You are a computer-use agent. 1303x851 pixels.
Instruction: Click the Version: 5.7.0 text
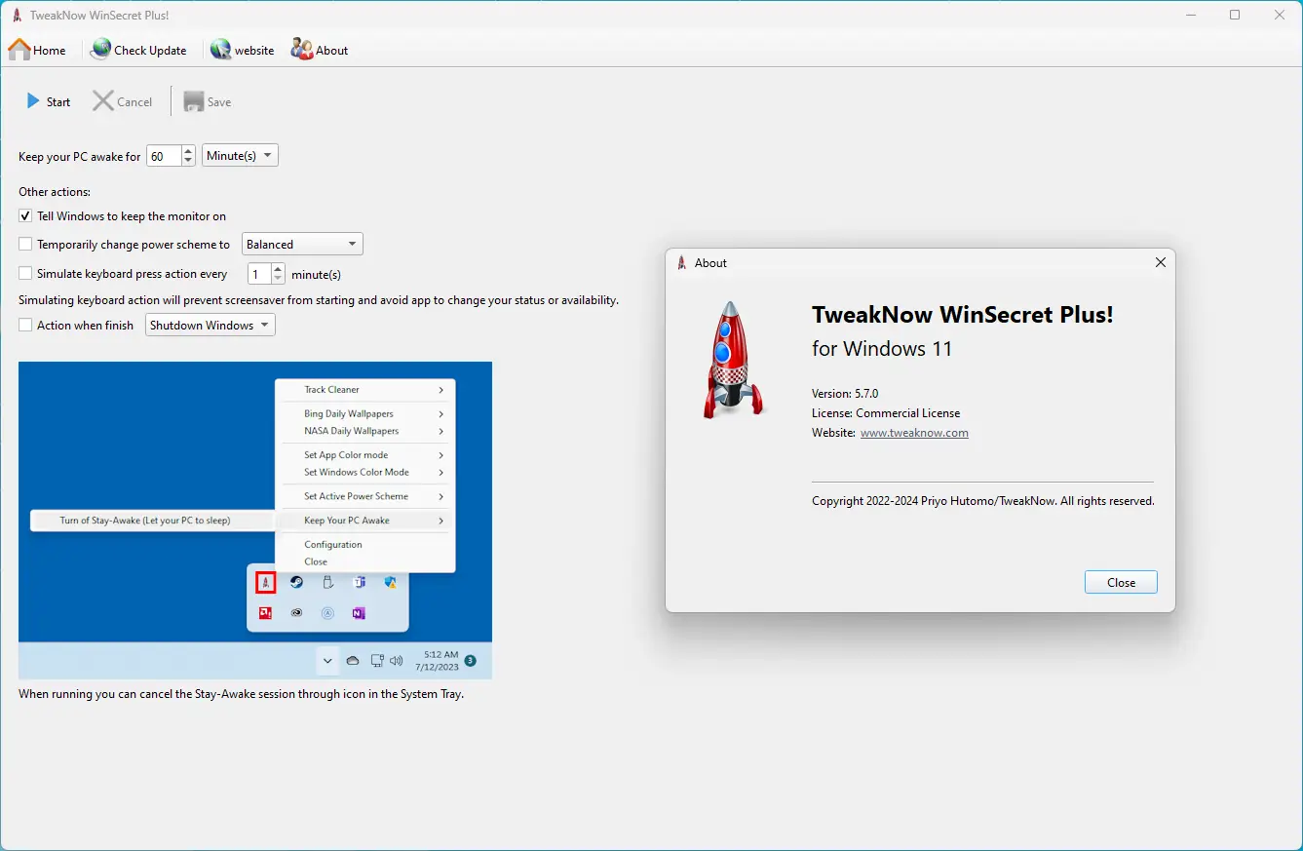pos(845,394)
